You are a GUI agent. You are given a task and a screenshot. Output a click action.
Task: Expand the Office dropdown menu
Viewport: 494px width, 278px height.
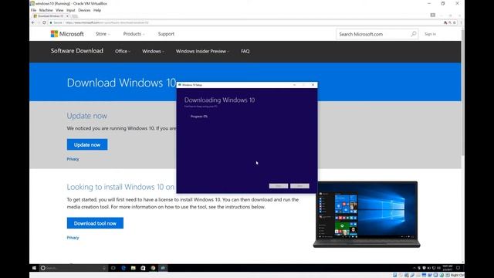coord(123,51)
